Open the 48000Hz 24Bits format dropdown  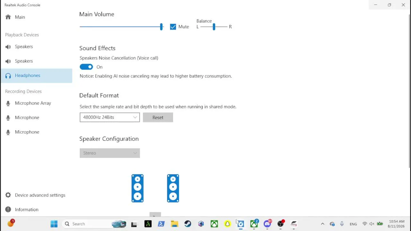tap(110, 117)
